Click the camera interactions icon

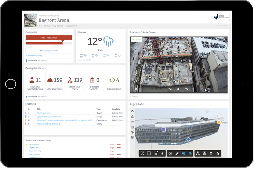[x=156, y=153]
